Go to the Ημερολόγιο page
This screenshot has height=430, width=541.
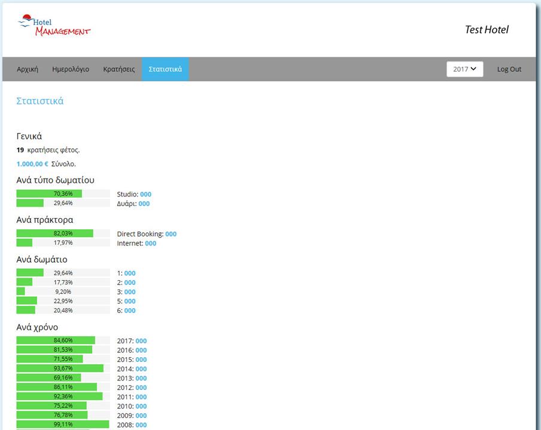(x=71, y=69)
